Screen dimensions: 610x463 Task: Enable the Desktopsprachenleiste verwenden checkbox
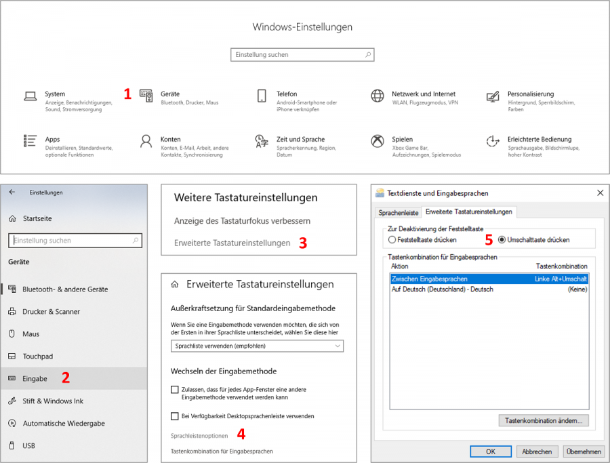[175, 416]
